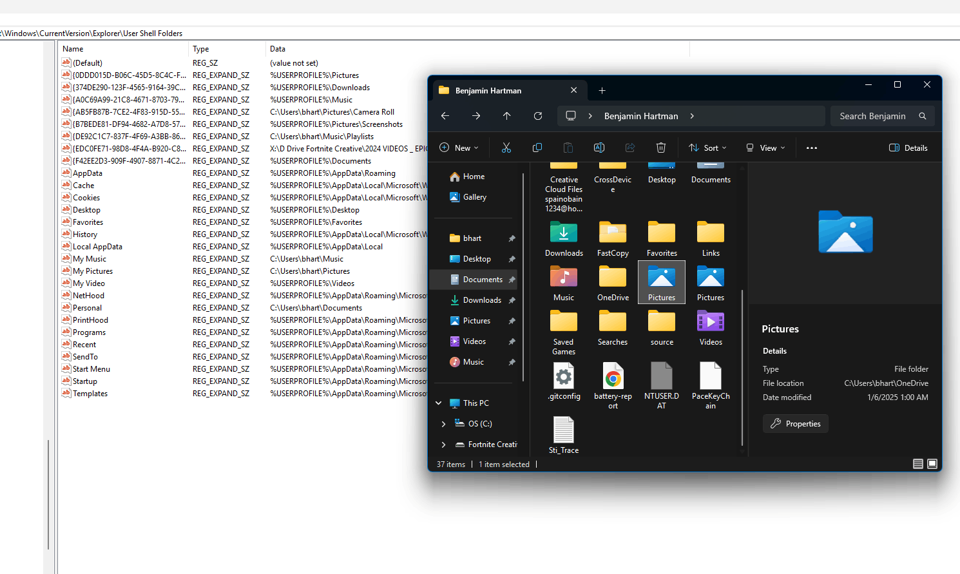Click the Properties button
Image resolution: width=960 pixels, height=574 pixels.
(x=796, y=424)
